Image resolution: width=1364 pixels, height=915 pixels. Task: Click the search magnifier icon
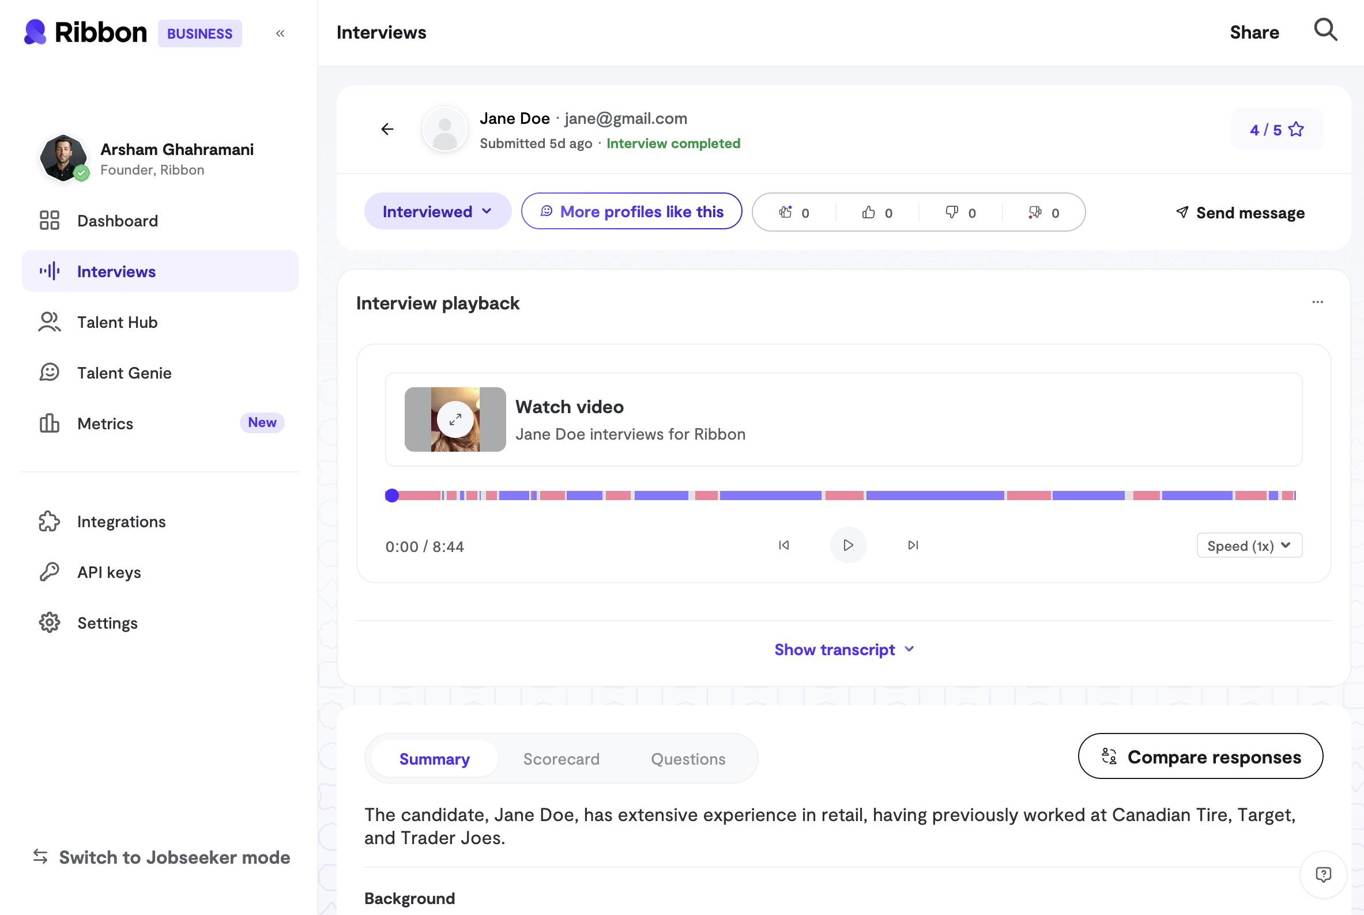(1325, 31)
